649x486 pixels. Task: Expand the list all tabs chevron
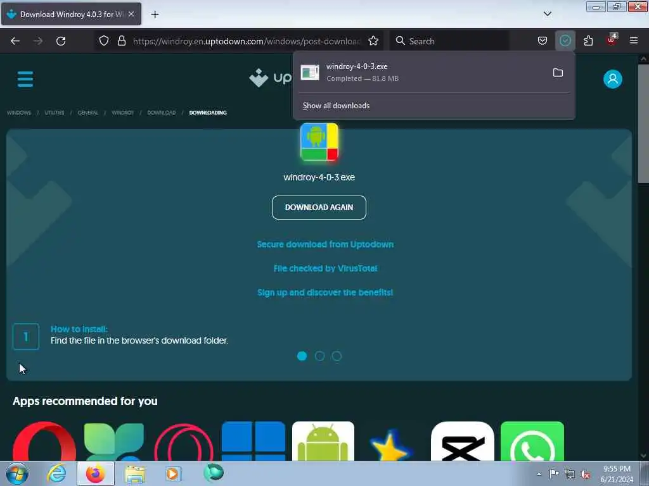547,14
